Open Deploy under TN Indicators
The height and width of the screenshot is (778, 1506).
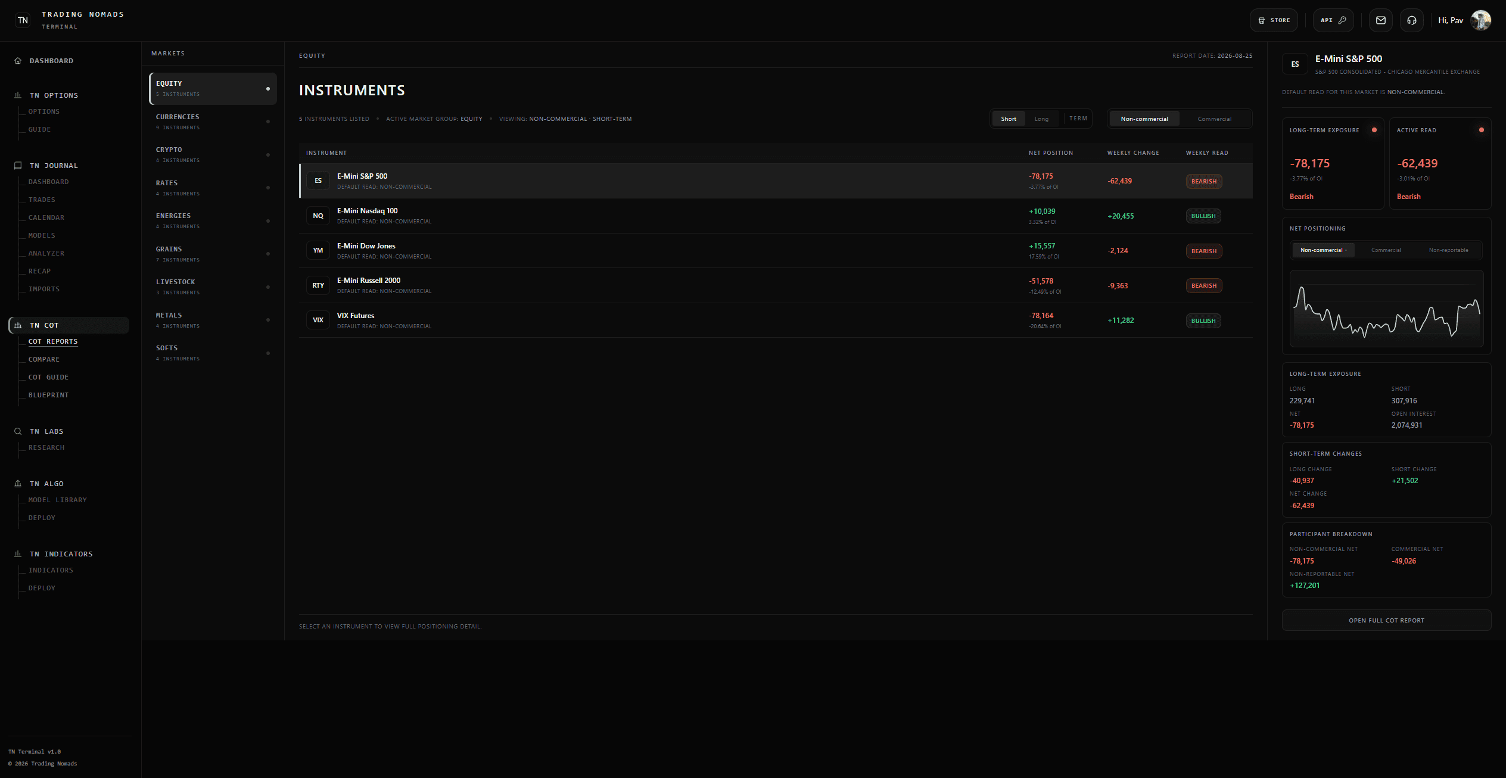(42, 588)
